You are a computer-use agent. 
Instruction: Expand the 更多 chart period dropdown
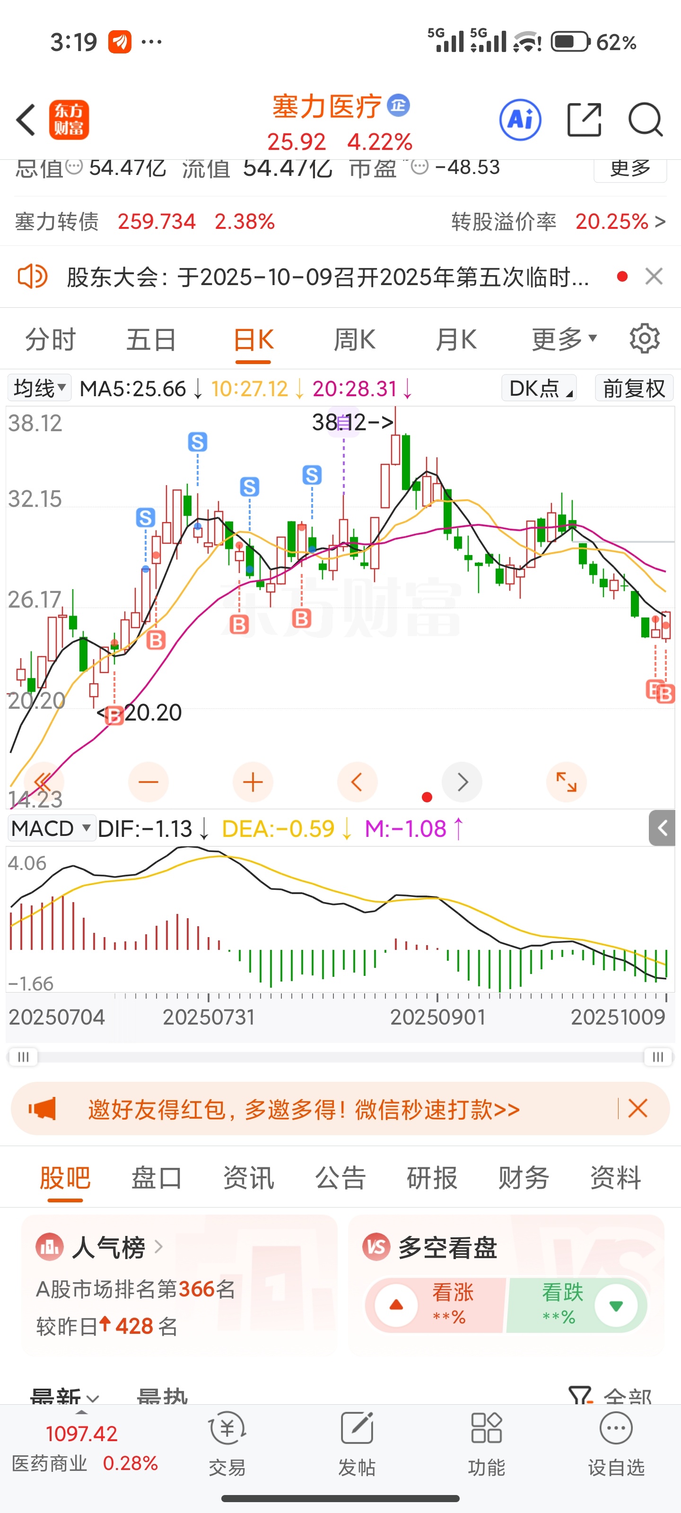(x=564, y=339)
